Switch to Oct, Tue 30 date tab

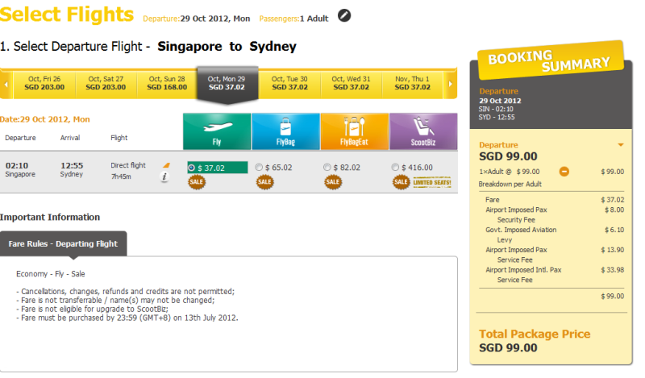click(x=289, y=83)
